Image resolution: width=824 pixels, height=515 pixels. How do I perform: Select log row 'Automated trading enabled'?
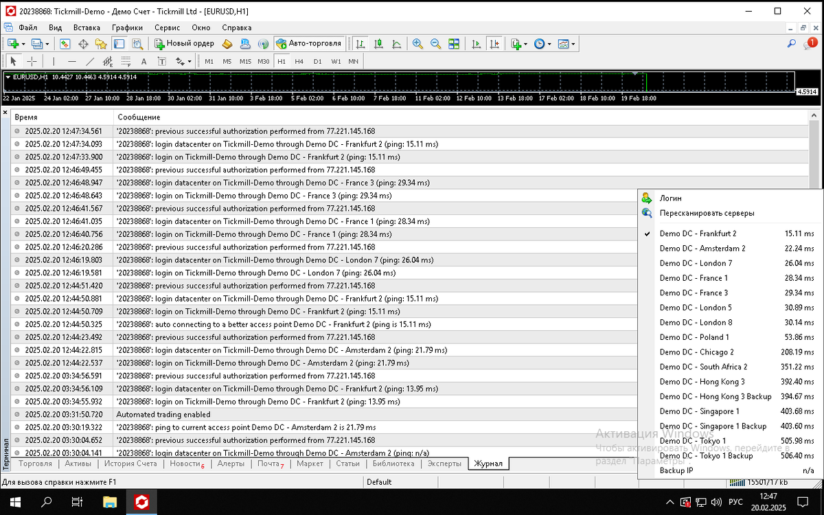[410, 415]
